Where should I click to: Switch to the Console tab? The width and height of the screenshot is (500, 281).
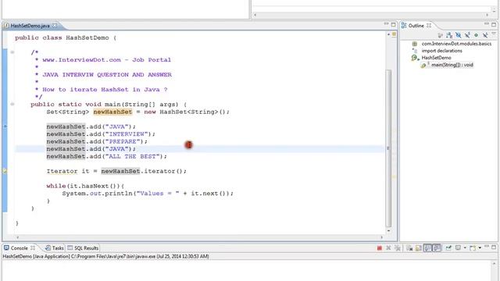19,248
